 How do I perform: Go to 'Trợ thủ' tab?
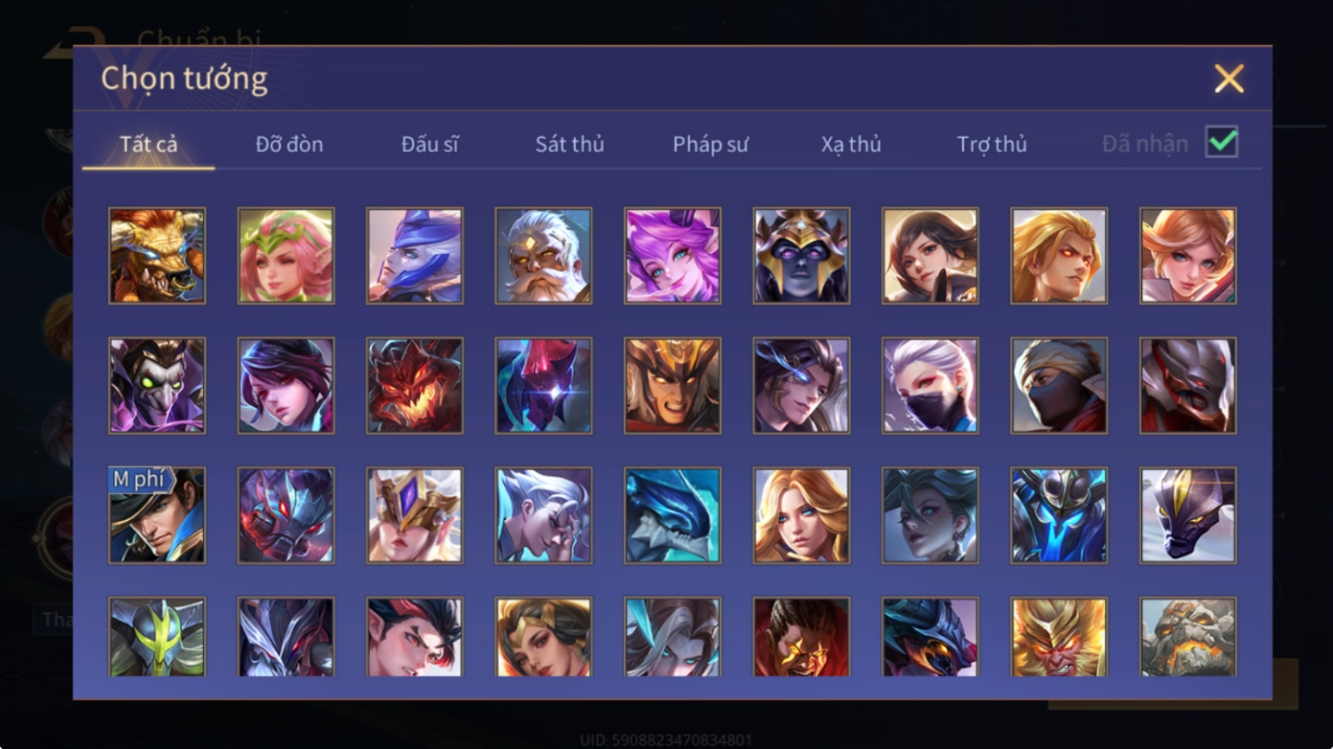pyautogui.click(x=992, y=144)
